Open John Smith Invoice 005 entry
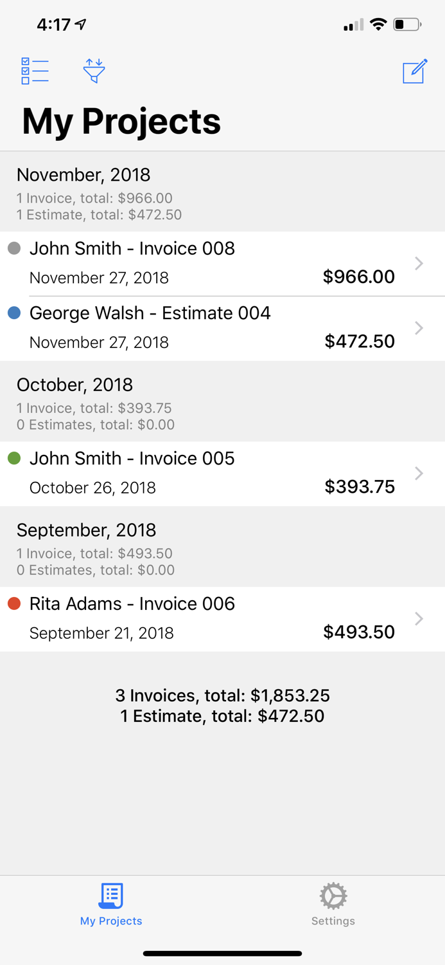Viewport: 445px width, 965px height. pos(419,473)
